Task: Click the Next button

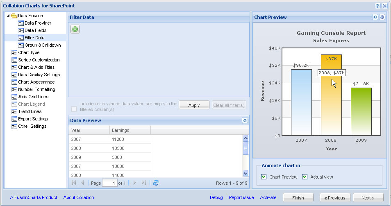Action: pyautogui.click(x=368, y=198)
